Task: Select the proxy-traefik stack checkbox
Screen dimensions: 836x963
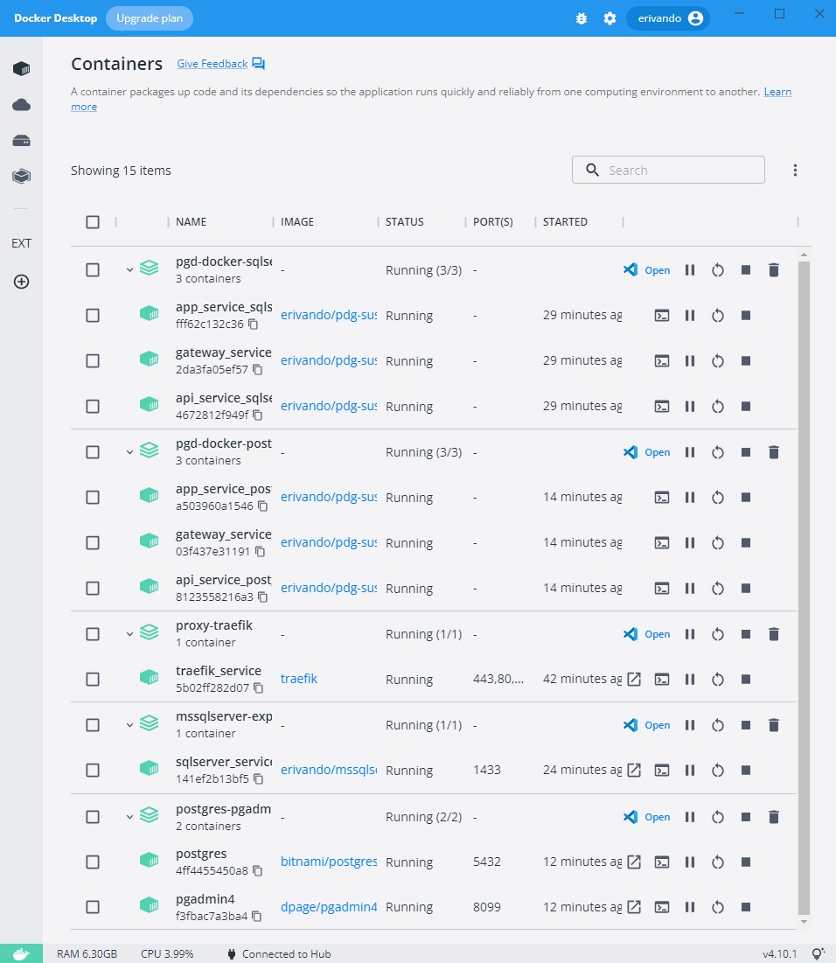Action: coord(93,634)
